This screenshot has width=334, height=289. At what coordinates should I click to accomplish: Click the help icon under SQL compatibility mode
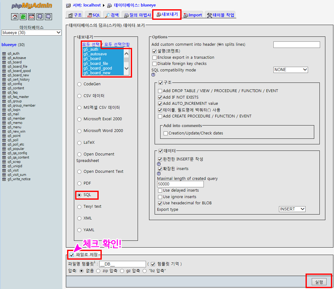[x=153, y=75]
